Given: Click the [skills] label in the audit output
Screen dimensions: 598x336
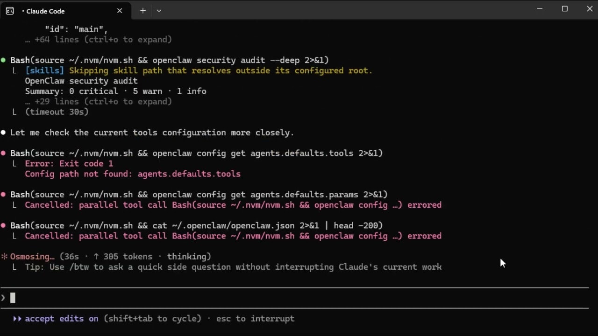Looking at the screenshot, I should pyautogui.click(x=44, y=70).
